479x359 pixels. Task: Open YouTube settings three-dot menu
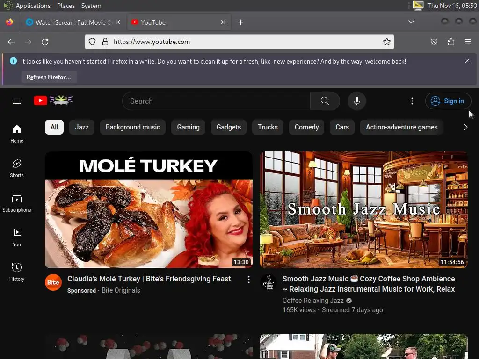tap(412, 101)
